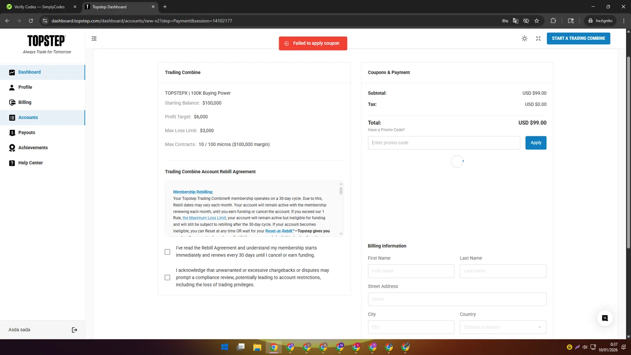Screen dimensions: 631x355
Task: Click the Asda sada username
Action: [x=19, y=330]
